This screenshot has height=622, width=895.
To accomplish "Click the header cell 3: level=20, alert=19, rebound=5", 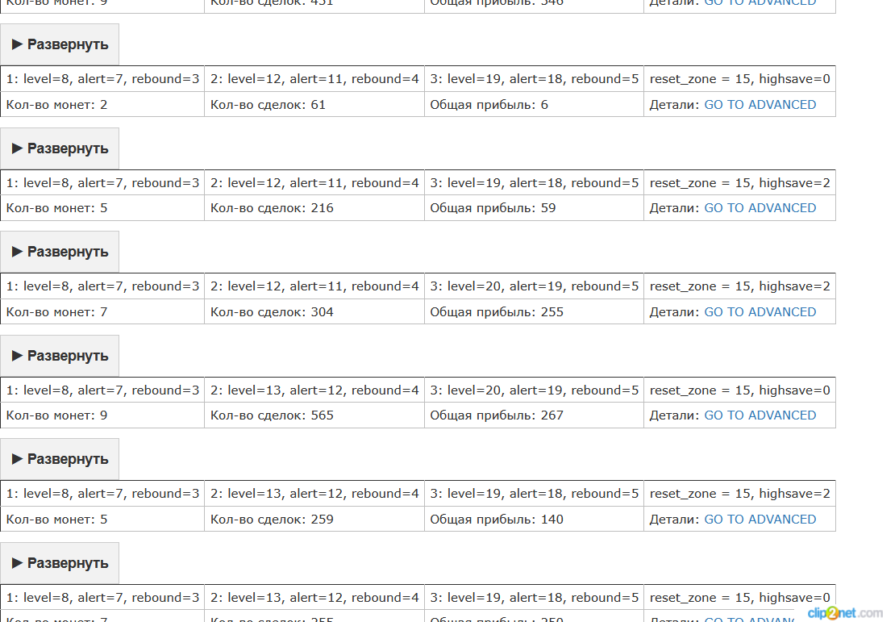I will click(x=533, y=286).
